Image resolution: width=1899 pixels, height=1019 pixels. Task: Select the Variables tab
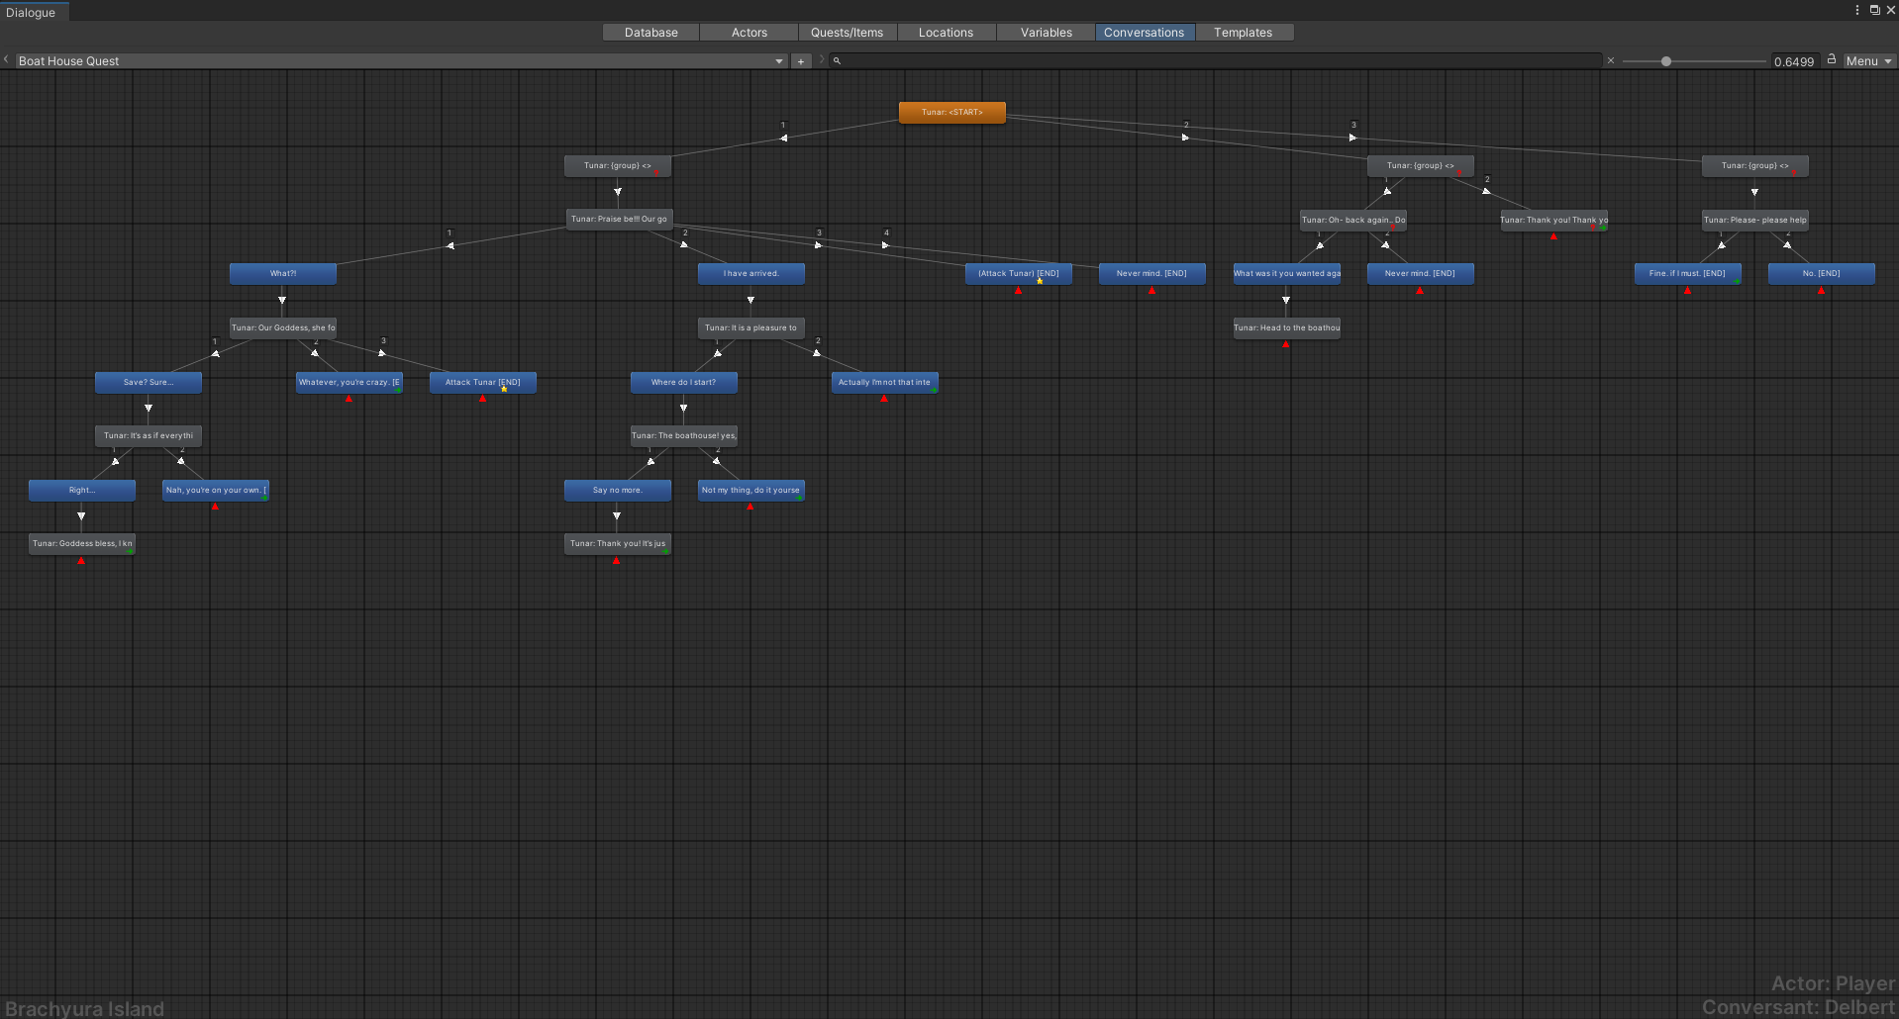tap(1045, 32)
